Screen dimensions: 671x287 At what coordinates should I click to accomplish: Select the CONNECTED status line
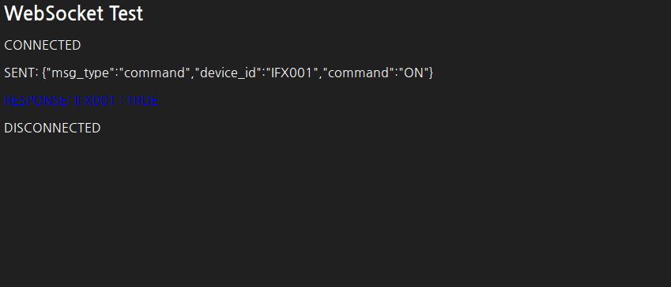coord(43,45)
